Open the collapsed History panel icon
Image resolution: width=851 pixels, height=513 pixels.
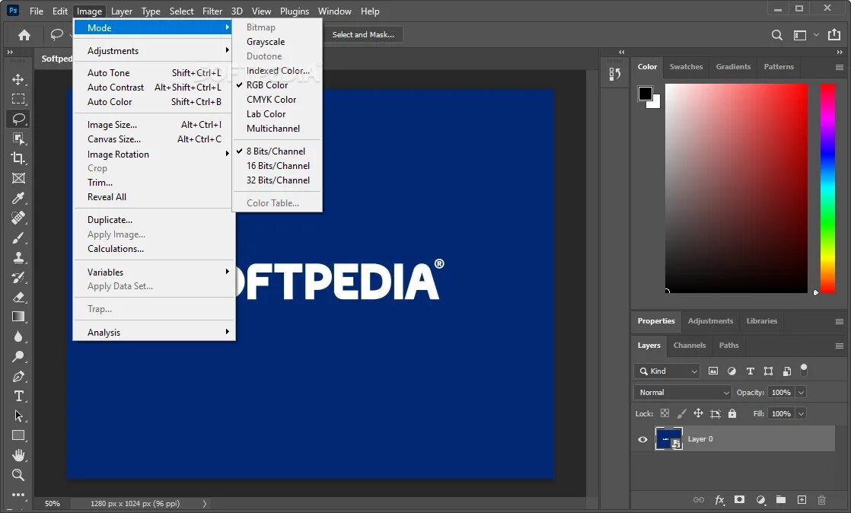click(614, 74)
